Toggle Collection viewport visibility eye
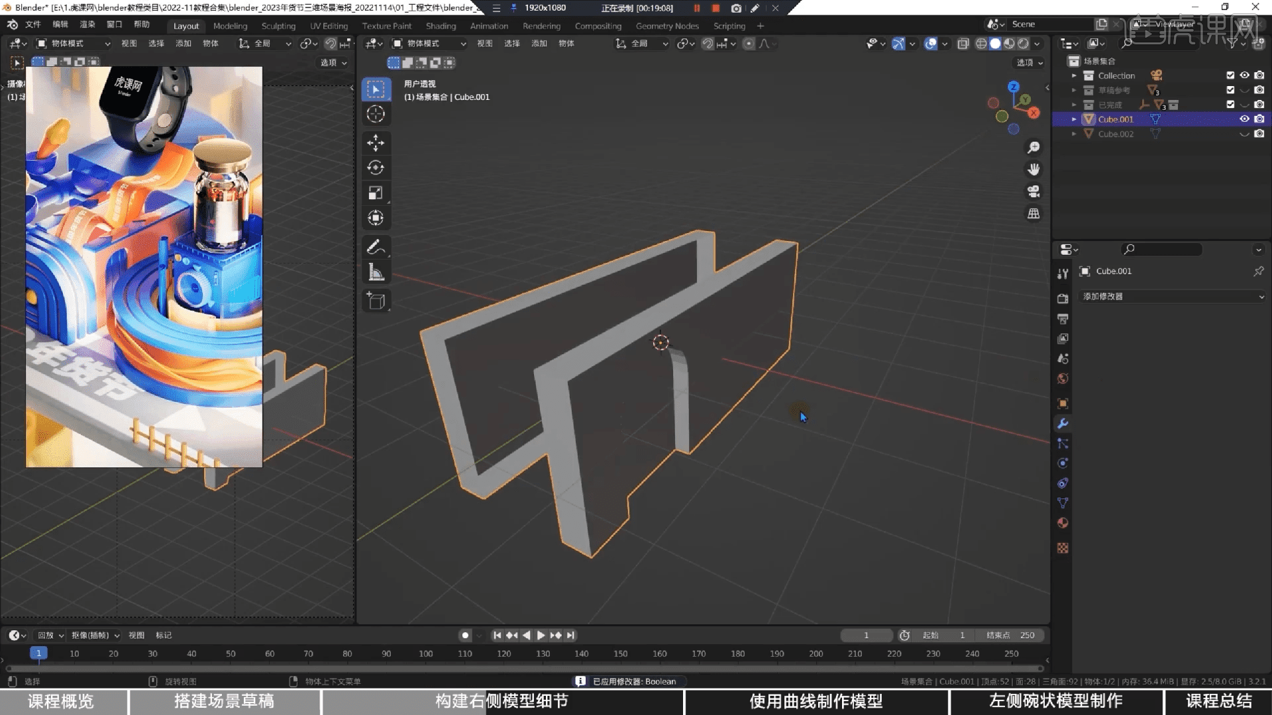The height and width of the screenshot is (715, 1272). [x=1244, y=75]
